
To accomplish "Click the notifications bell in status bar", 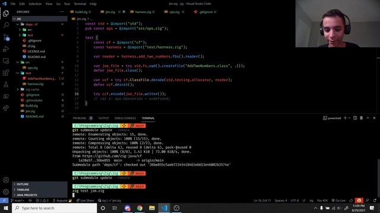I will [375, 201].
